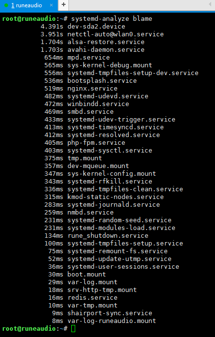Click the dev-sda2.device line

tap(83, 27)
